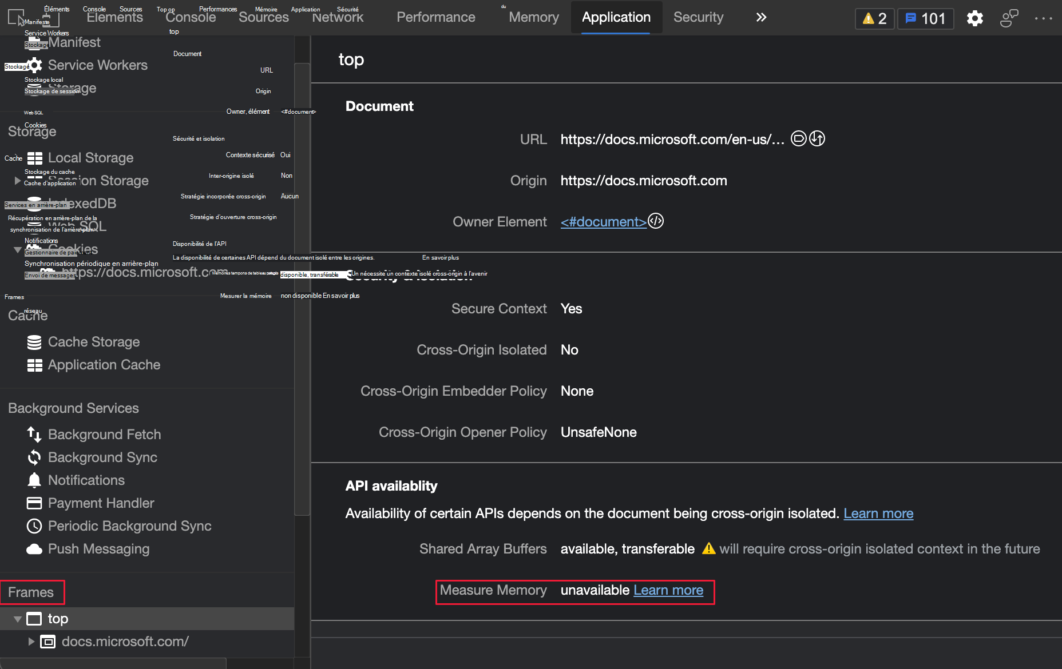Expand the Session Storage tree node

pos(18,181)
